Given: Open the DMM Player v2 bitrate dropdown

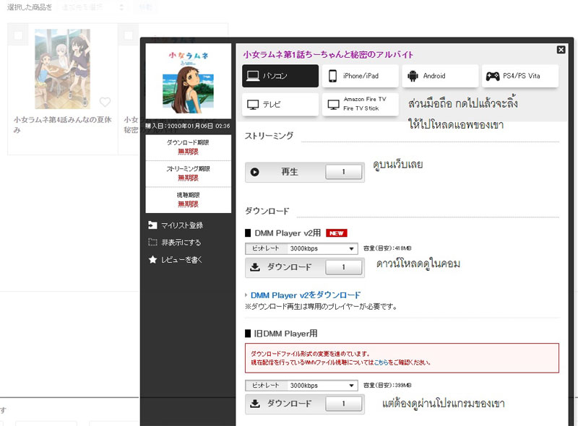Looking at the screenshot, I should click(x=301, y=248).
